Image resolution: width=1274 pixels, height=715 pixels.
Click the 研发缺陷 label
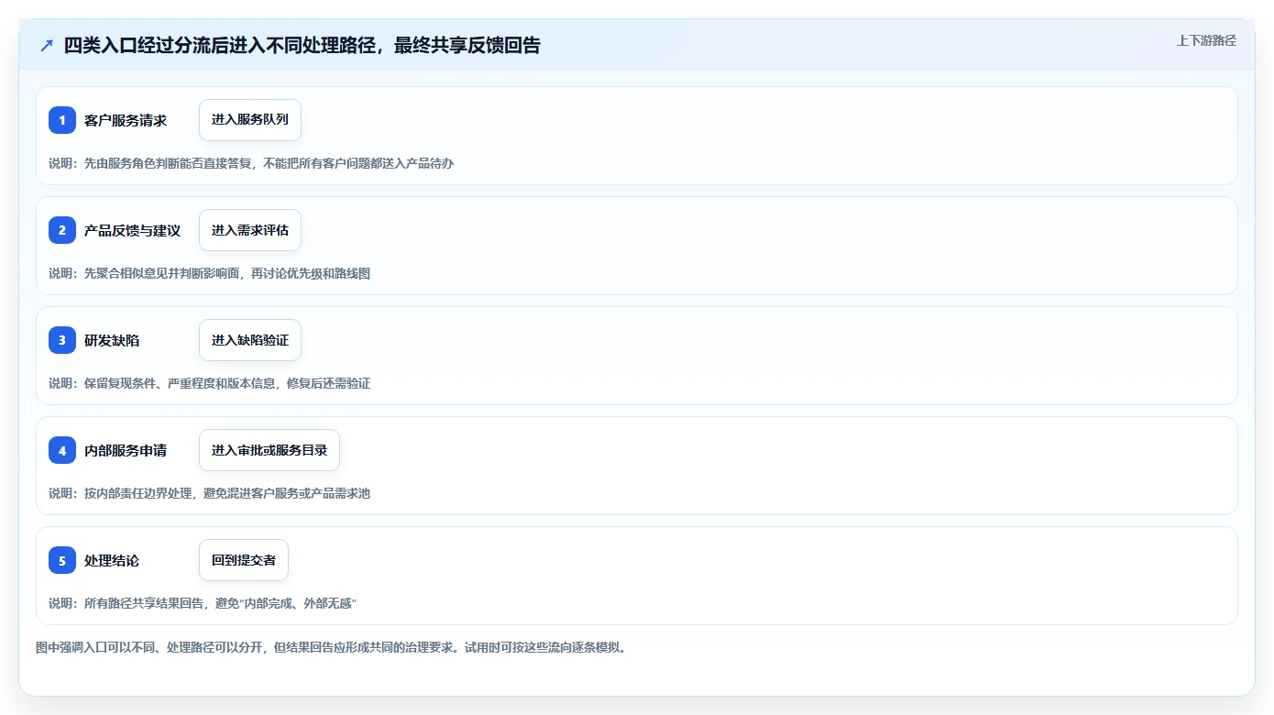coord(112,340)
